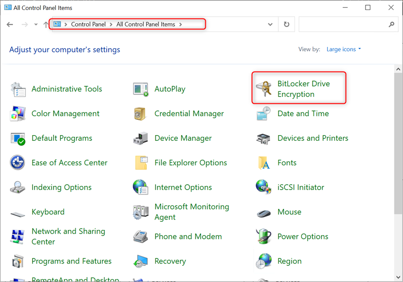Open the Color Management icon
The image size is (403, 282).
(18, 114)
